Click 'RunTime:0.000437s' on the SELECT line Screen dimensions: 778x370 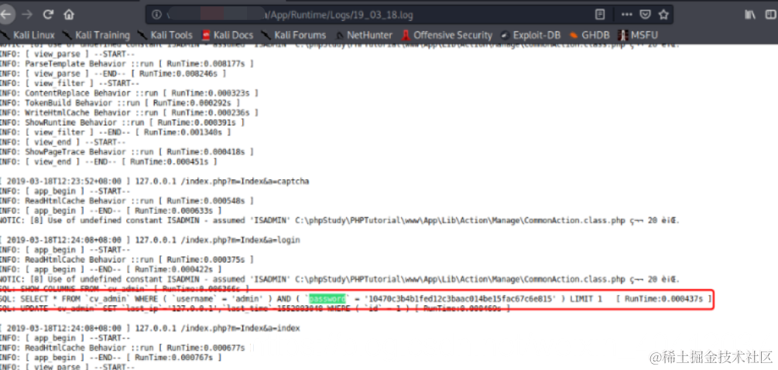663,299
